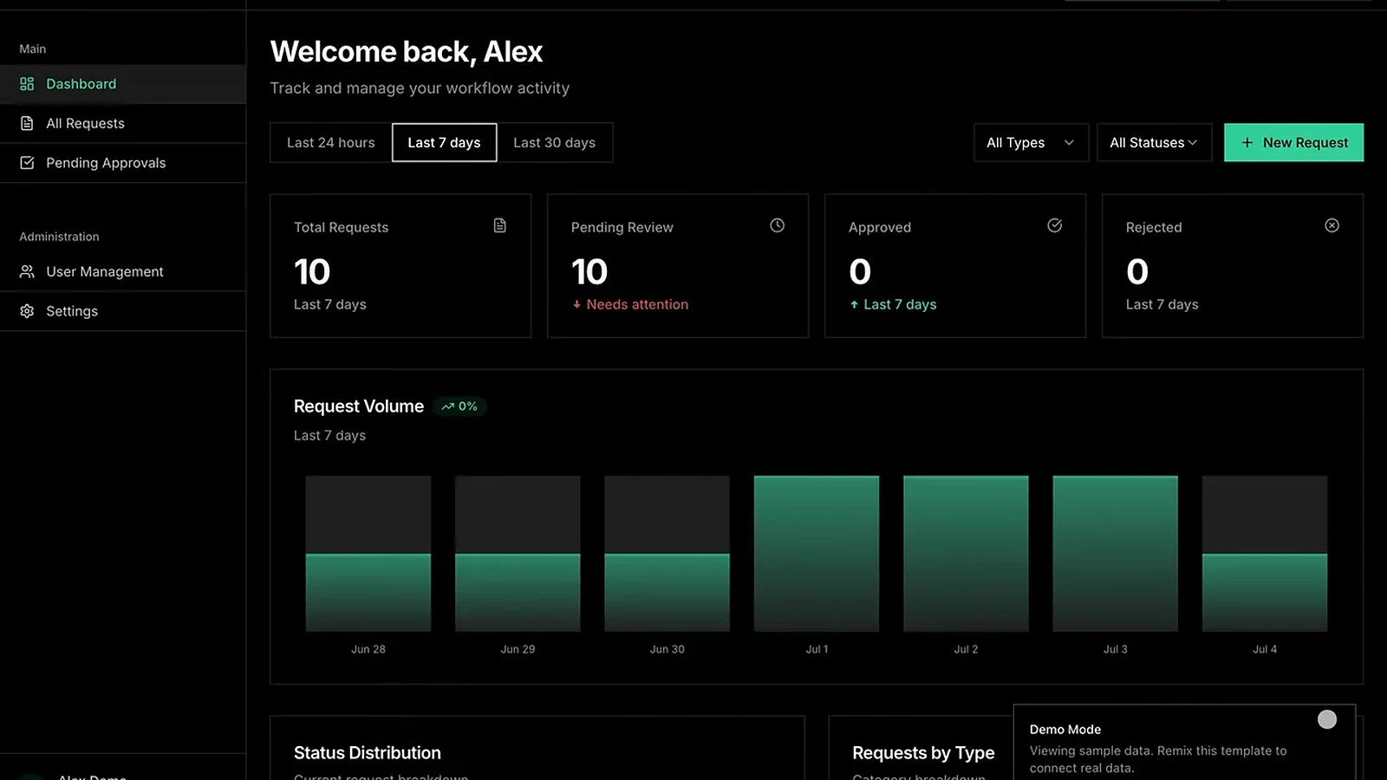This screenshot has height=780, width=1387.
Task: Dismiss the Demo Mode notification
Action: point(1327,719)
